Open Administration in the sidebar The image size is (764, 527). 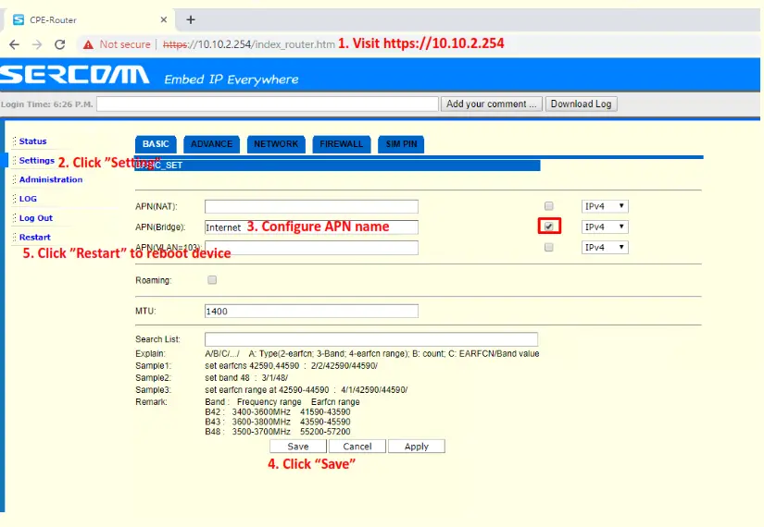(x=51, y=179)
